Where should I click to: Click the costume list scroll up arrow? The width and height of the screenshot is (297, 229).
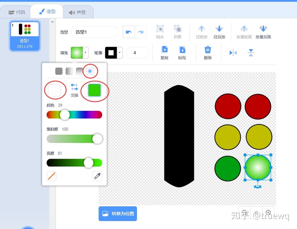(52, 22)
